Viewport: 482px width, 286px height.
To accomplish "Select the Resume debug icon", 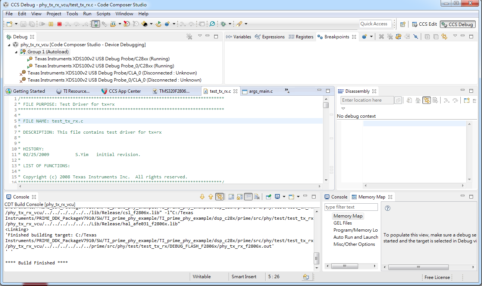I will pos(43,23).
